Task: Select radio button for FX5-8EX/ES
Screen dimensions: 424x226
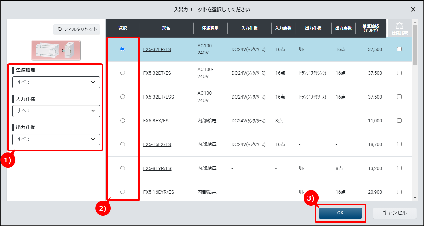Action: (123, 121)
